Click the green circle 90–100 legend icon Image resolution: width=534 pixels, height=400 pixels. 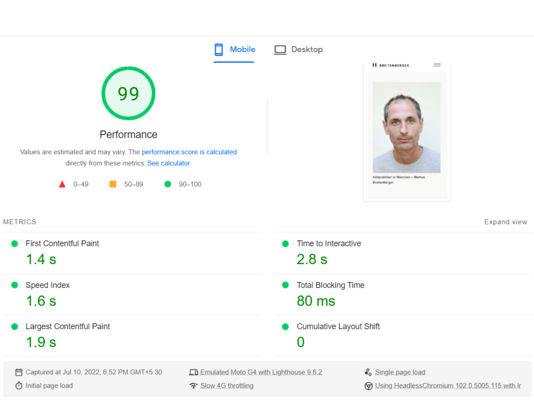(x=168, y=184)
